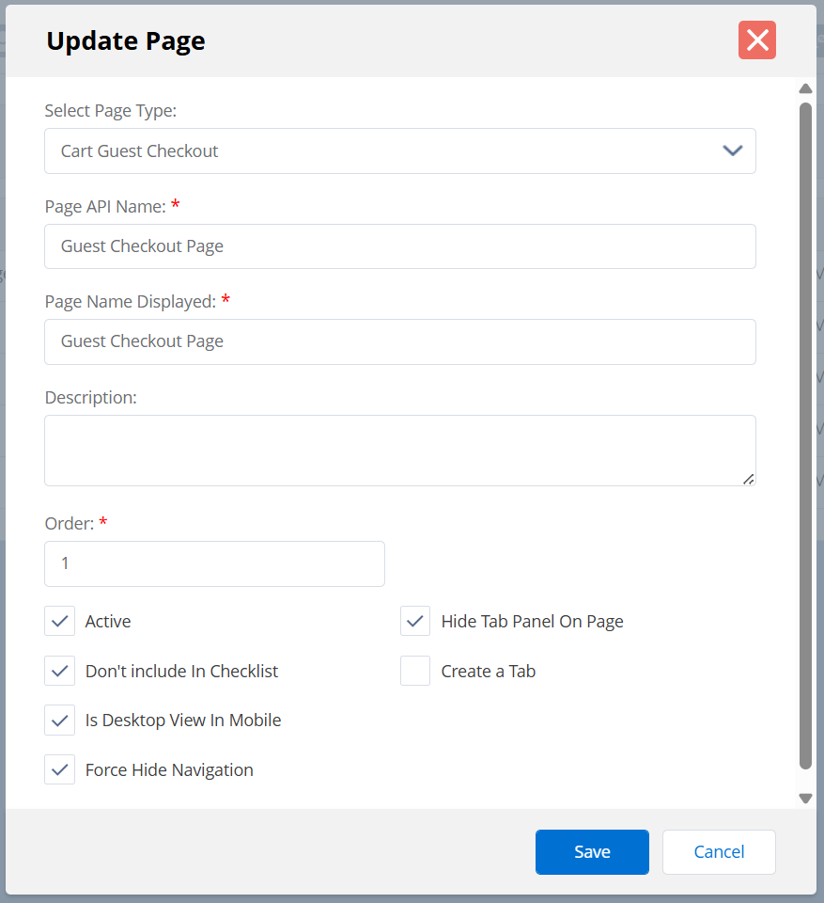The image size is (824, 903).
Task: Turn off Force Hide Navigation checkbox
Action: click(x=60, y=770)
